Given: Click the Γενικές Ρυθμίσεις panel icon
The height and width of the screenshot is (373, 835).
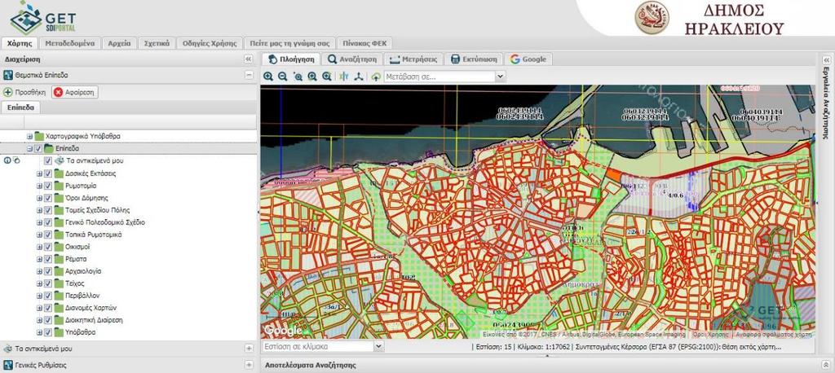Looking at the screenshot, I should 8,365.
